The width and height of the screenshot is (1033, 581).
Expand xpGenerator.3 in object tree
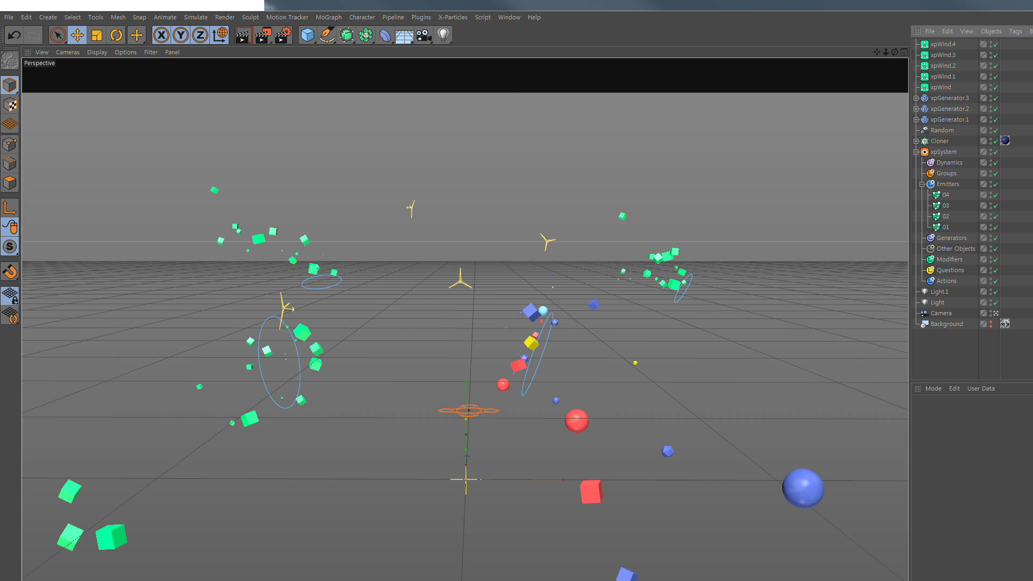point(916,98)
